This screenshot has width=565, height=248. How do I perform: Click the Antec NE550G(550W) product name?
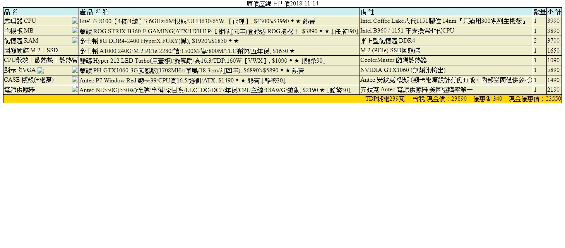tap(215, 90)
